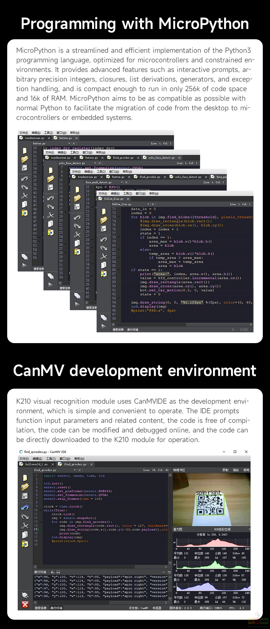Image resolution: width=270 pixels, height=629 pixels.
Task: Collapse the for-loop fold at line 13
Action: point(40,522)
